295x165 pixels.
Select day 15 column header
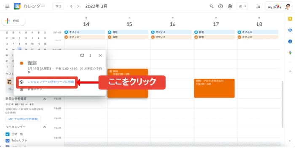tap(129, 24)
